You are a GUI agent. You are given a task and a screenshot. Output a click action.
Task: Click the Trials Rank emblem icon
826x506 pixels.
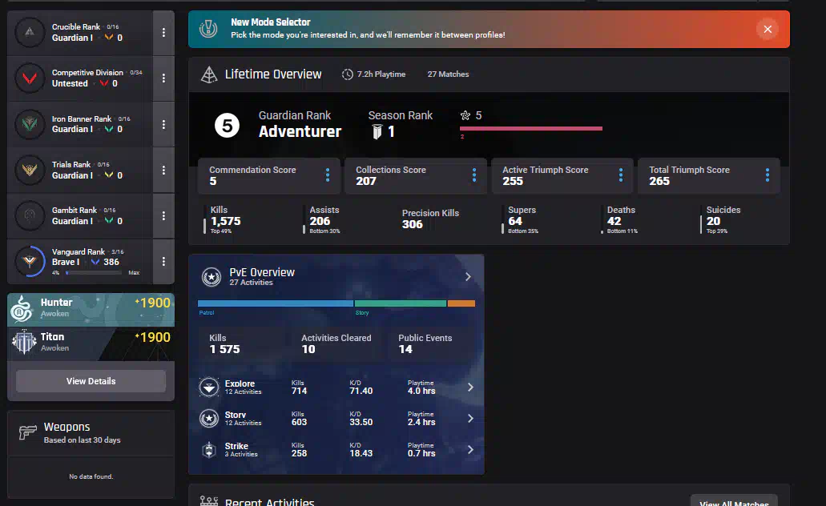[x=30, y=170]
